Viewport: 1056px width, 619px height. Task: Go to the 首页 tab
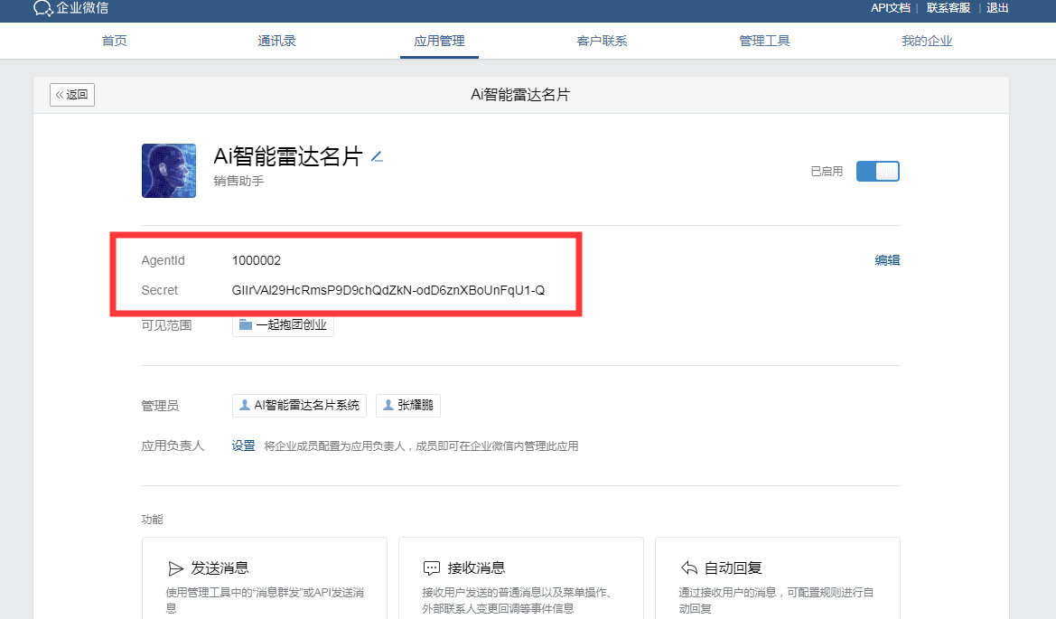[x=115, y=41]
